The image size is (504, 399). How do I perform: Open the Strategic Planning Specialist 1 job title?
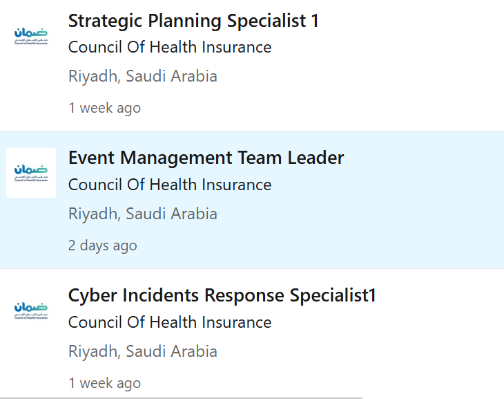click(x=193, y=21)
